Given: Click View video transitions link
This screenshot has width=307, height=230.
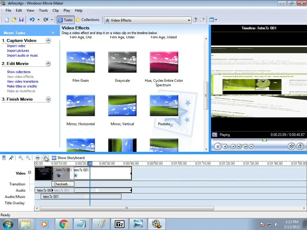Looking at the screenshot, I should tap(22, 81).
